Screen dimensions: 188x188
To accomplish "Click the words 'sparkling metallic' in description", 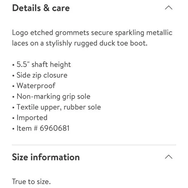I will click(144, 33).
